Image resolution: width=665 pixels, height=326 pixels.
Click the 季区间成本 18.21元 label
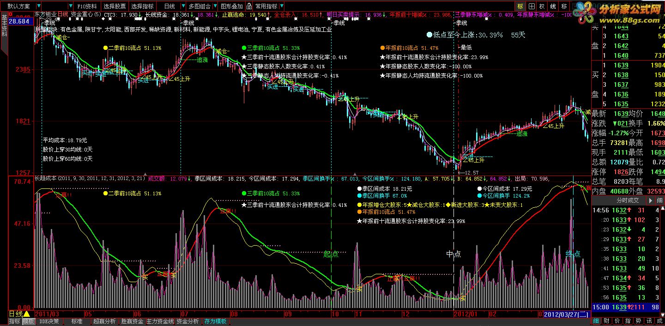click(x=384, y=189)
